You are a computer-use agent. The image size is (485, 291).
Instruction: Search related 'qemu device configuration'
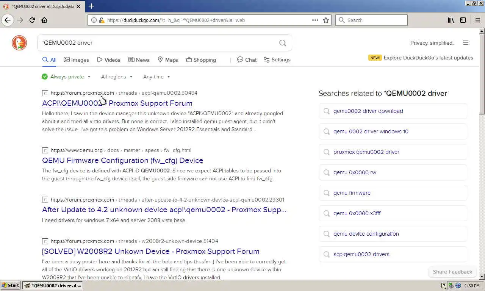coord(393,234)
